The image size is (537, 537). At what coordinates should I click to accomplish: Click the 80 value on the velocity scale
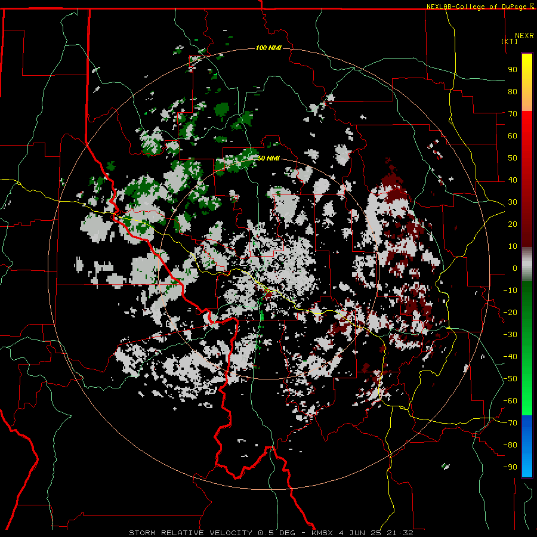tap(513, 92)
